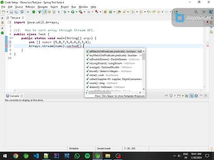The height and width of the screenshot is (160, 214).
Task: Select the close() : void proposal
Action: (x=114, y=75)
